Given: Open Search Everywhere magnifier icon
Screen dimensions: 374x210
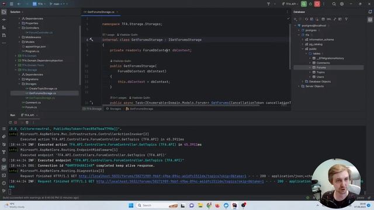Looking at the screenshot, I should tap(334, 4).
